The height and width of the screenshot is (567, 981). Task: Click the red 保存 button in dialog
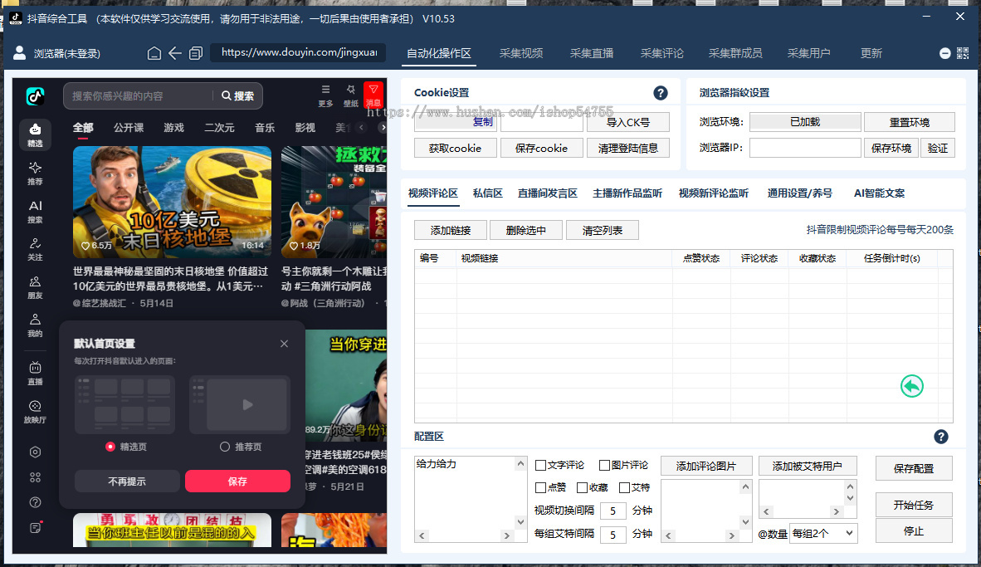pyautogui.click(x=237, y=481)
